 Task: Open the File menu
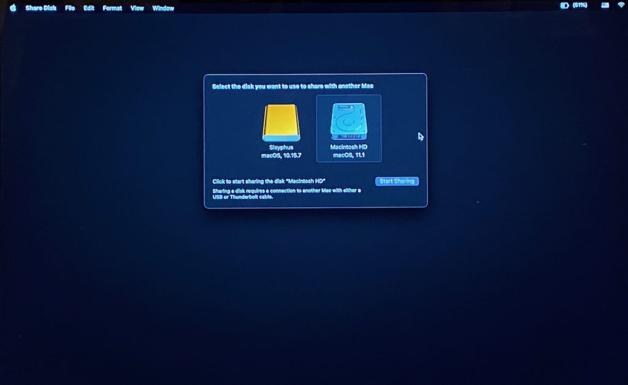click(x=70, y=8)
